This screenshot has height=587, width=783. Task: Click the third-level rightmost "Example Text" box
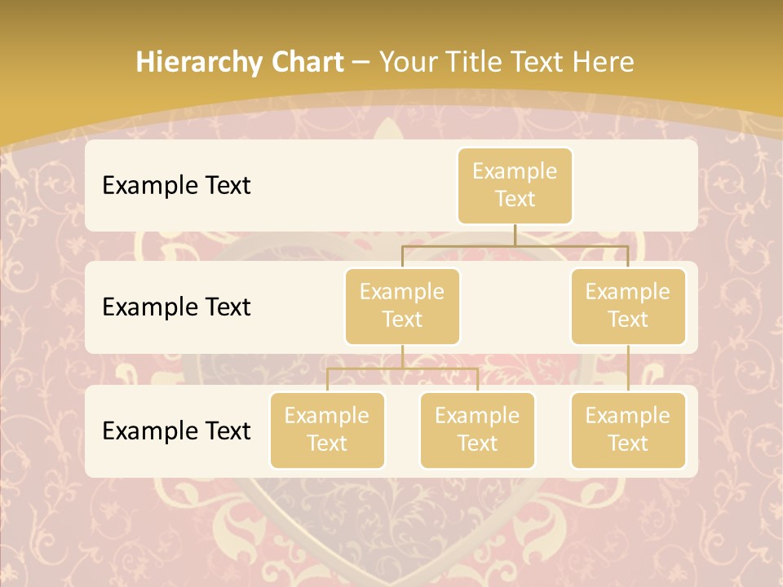tap(628, 430)
